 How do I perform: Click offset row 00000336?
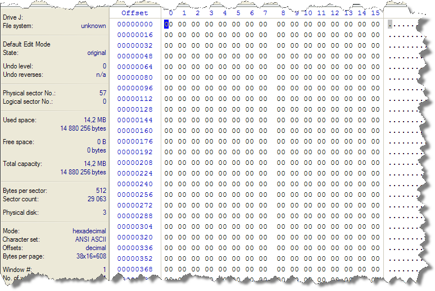tap(135, 248)
